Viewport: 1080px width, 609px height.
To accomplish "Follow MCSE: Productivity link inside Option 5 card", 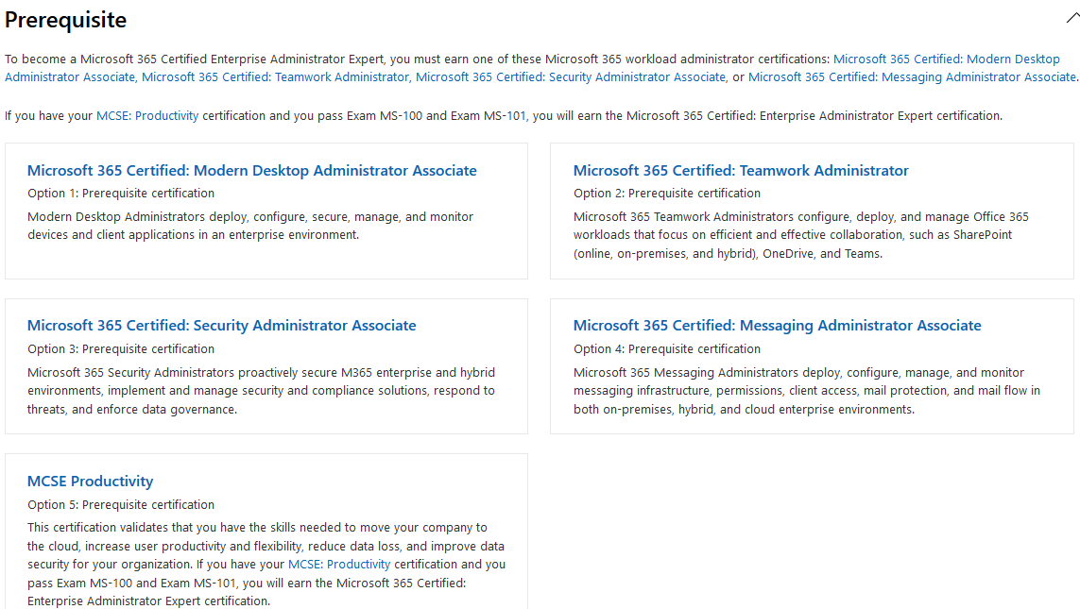I will click(x=339, y=565).
